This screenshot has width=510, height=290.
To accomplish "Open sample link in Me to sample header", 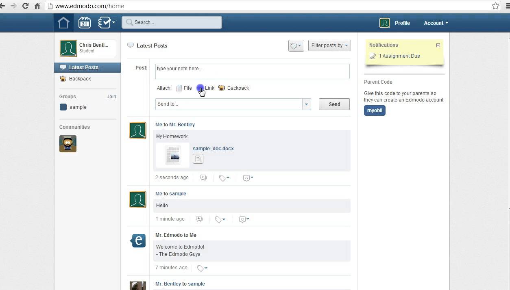I will click(178, 194).
